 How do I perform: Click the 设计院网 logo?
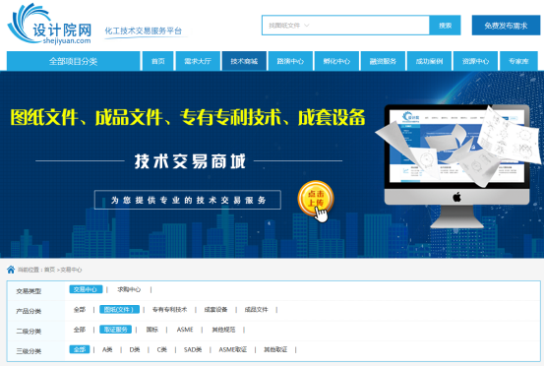49,25
